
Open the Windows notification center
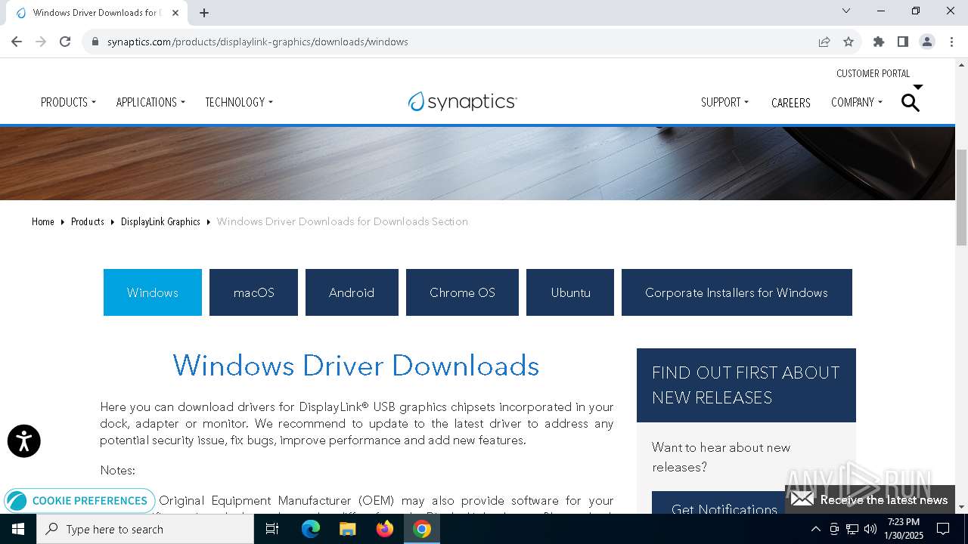[943, 529]
